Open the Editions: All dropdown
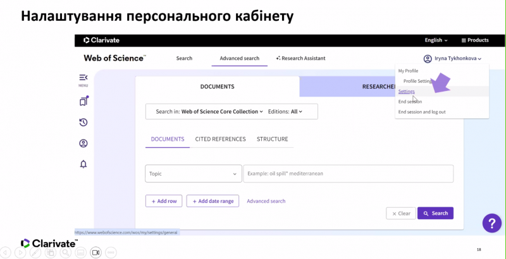506x259 pixels. 285,111
